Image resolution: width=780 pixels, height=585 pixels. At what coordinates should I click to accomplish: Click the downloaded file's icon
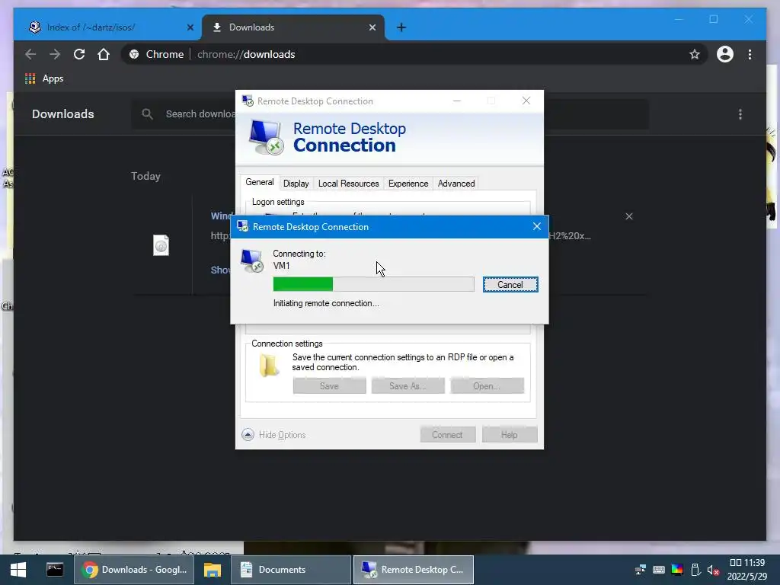coord(161,245)
